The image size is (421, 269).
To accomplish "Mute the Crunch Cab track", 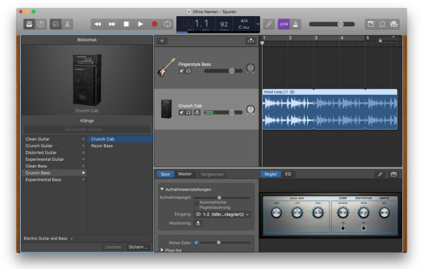I will click(181, 112).
